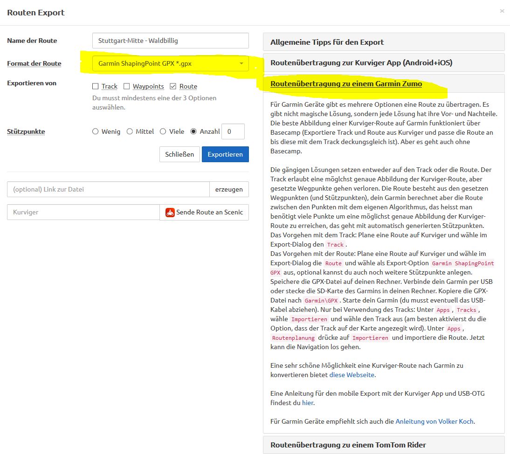Image resolution: width=510 pixels, height=454 pixels.
Task: Follow the Anleitung von Volker Koch link
Action: (x=434, y=421)
